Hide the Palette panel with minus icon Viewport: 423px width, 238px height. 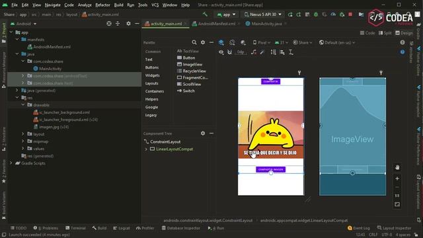coord(211,42)
